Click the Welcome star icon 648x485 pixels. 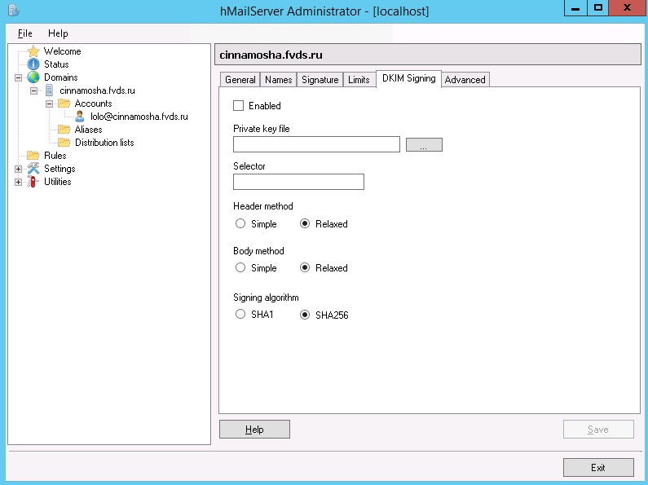click(x=33, y=51)
